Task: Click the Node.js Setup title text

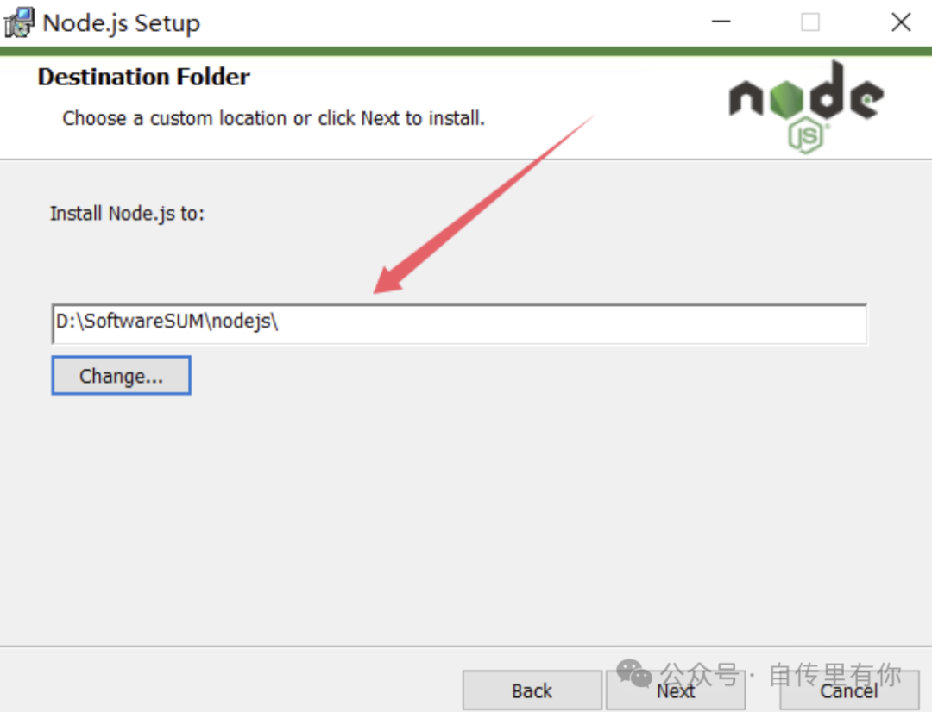Action: 122,23
